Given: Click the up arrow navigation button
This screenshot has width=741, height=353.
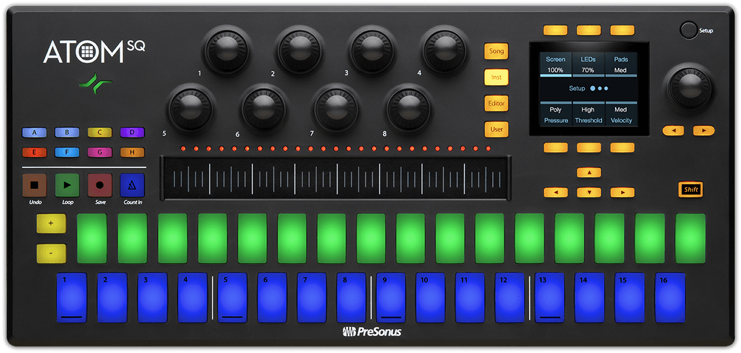Looking at the screenshot, I should (589, 173).
